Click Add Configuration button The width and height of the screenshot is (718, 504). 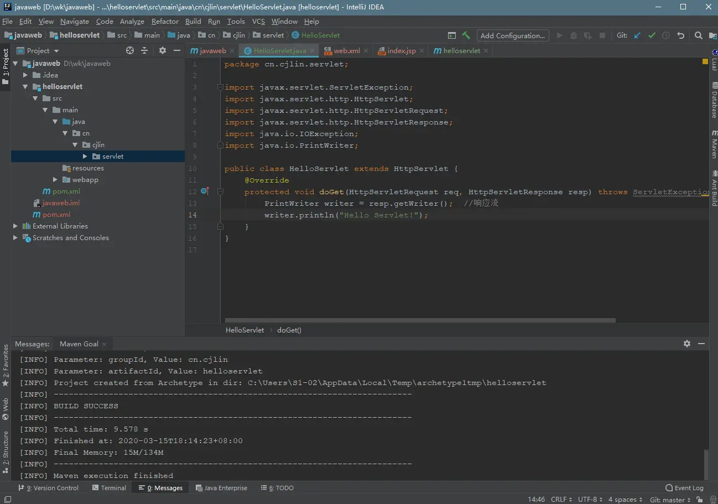click(x=513, y=35)
